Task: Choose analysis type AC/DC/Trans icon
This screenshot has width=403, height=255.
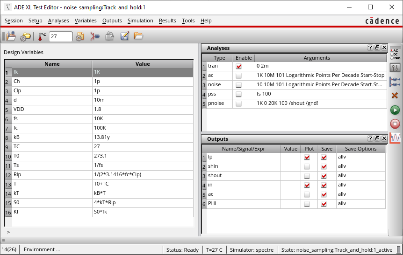Action: pyautogui.click(x=395, y=55)
